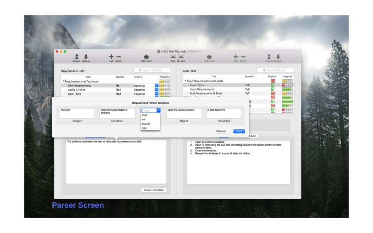The height and width of the screenshot is (233, 373).
Task: Click the Subject field containing 'The GUI'
Action: [x=77, y=113]
